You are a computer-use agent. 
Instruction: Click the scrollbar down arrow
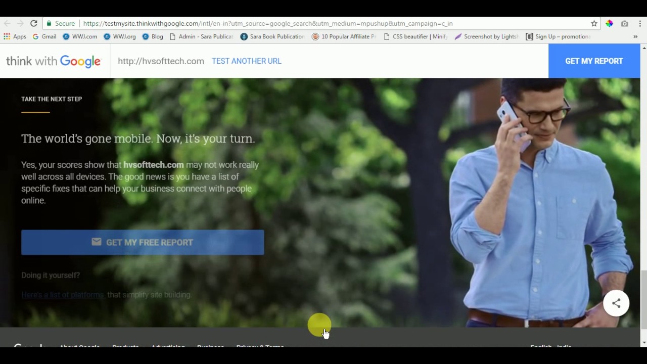pyautogui.click(x=643, y=343)
